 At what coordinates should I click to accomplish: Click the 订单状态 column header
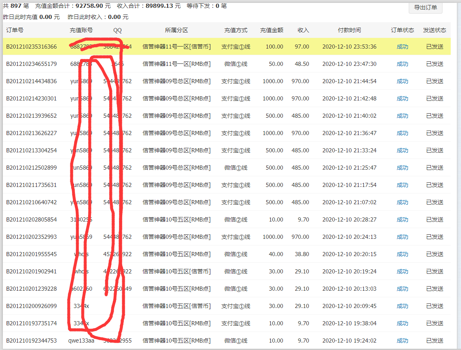tap(402, 30)
